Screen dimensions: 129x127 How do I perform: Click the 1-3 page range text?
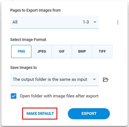(86, 22)
